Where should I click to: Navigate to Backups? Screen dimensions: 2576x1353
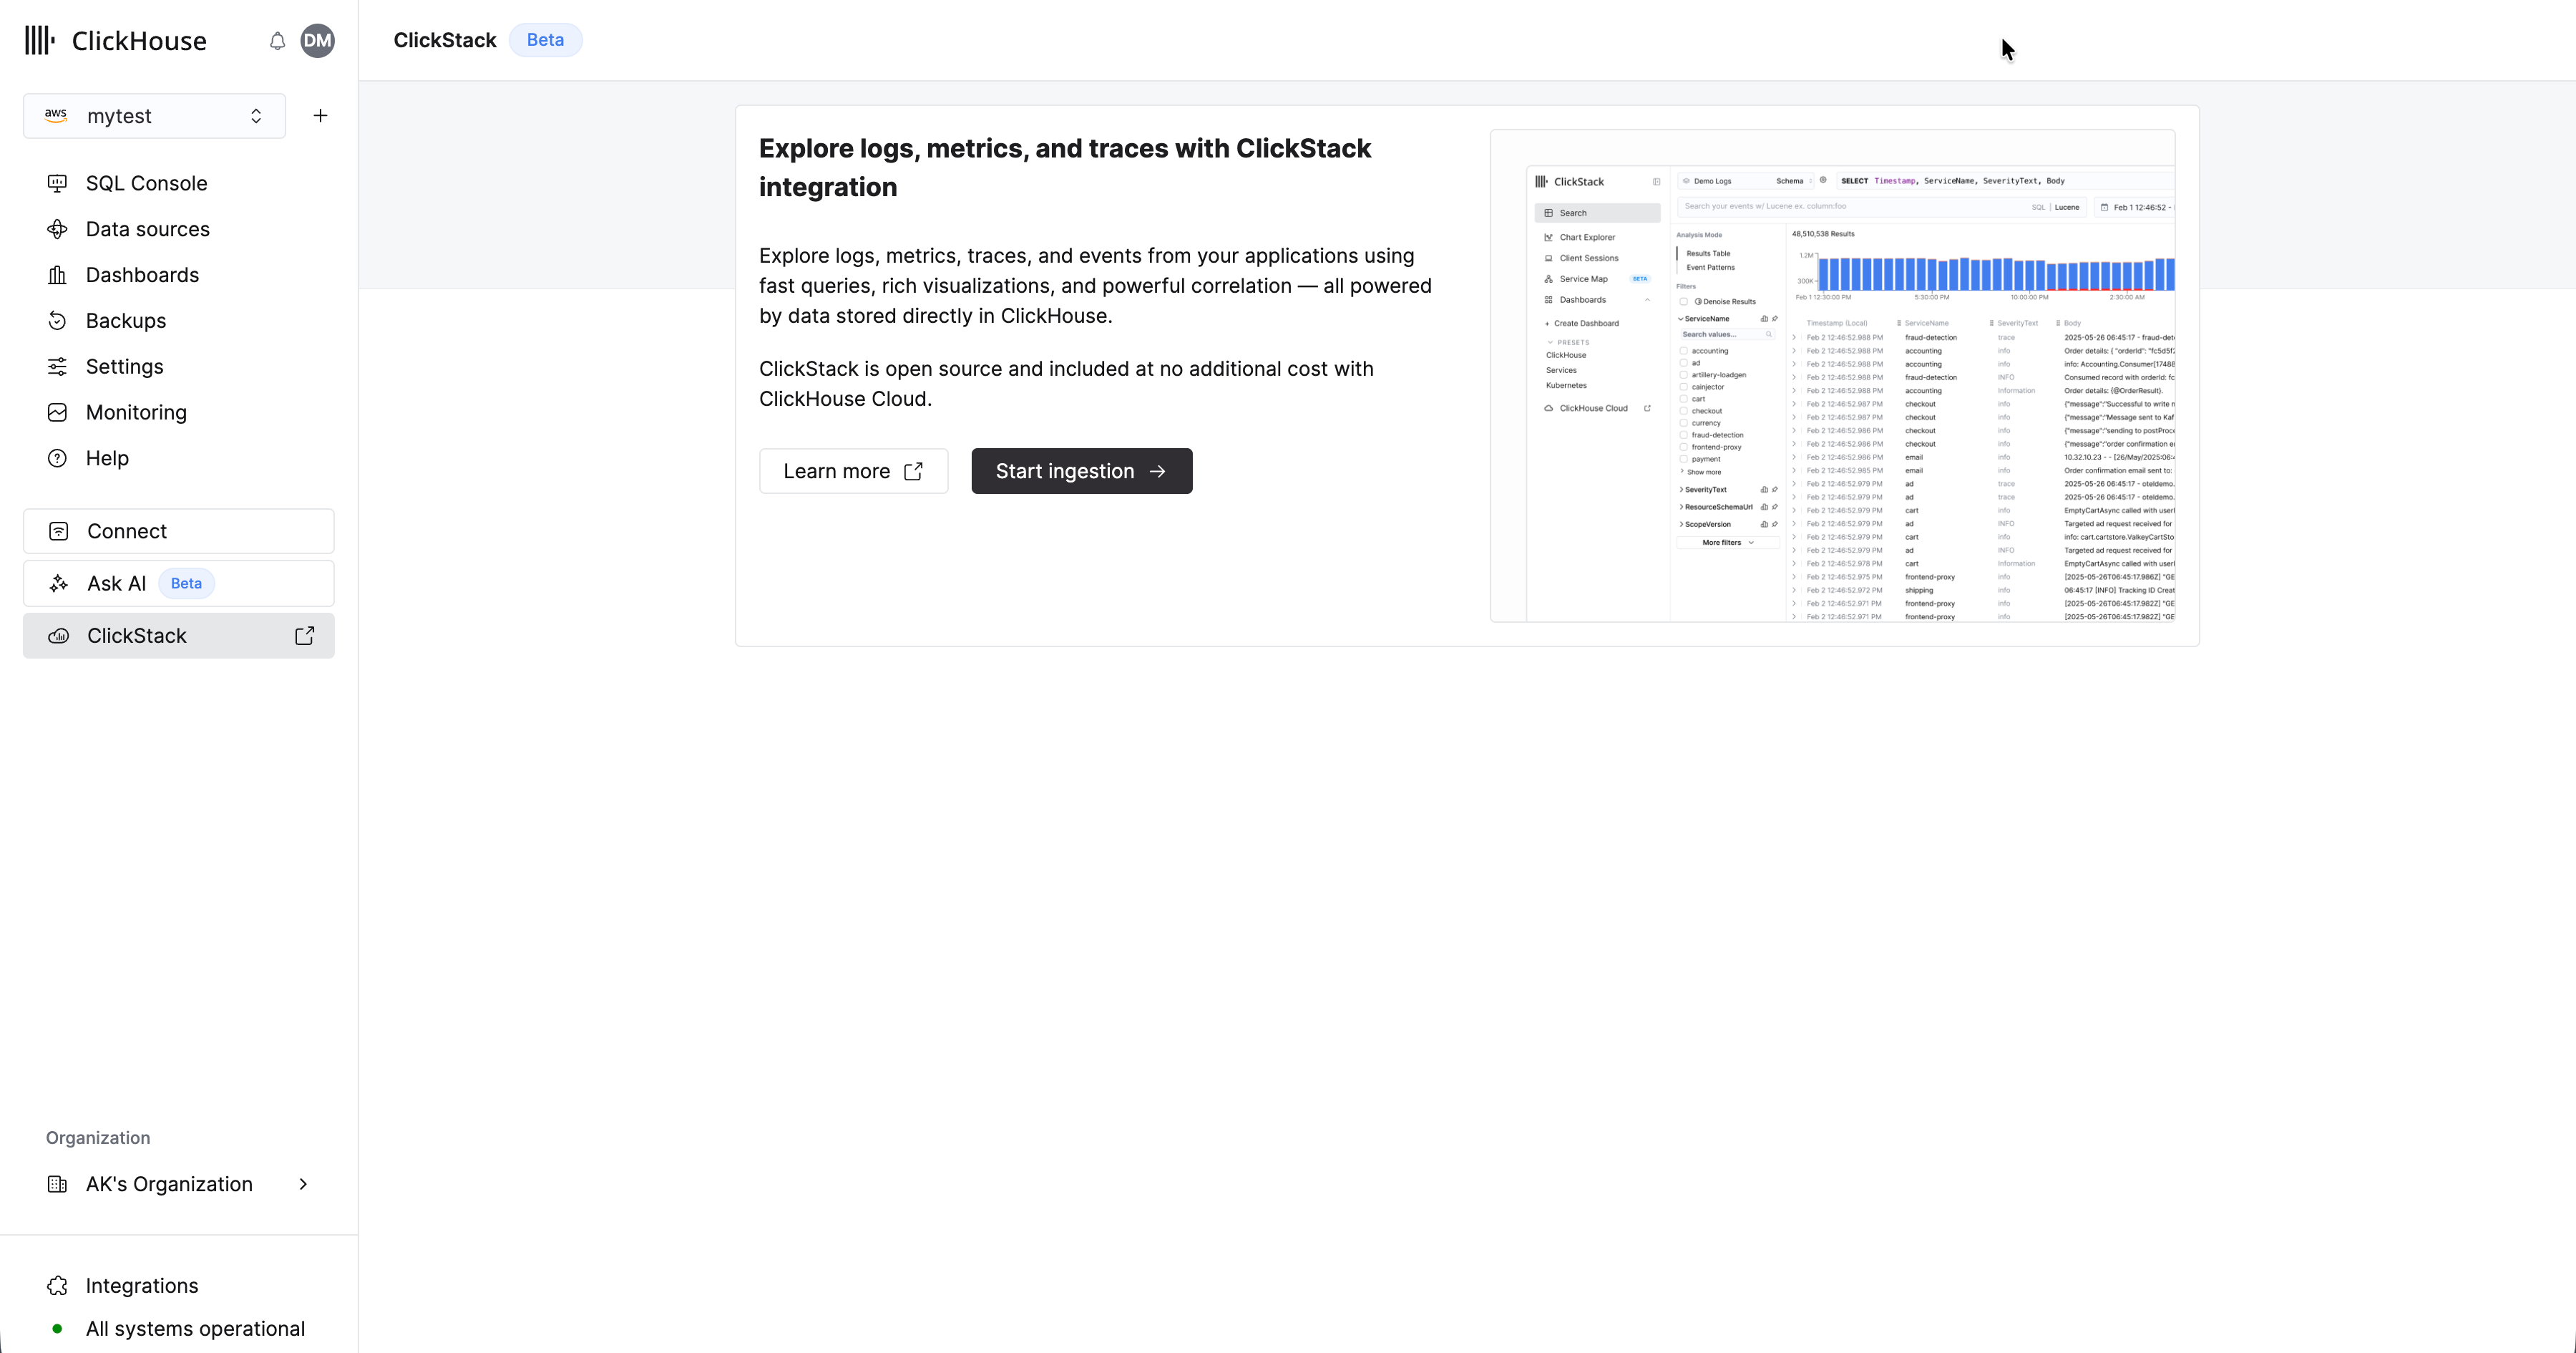[x=126, y=321]
